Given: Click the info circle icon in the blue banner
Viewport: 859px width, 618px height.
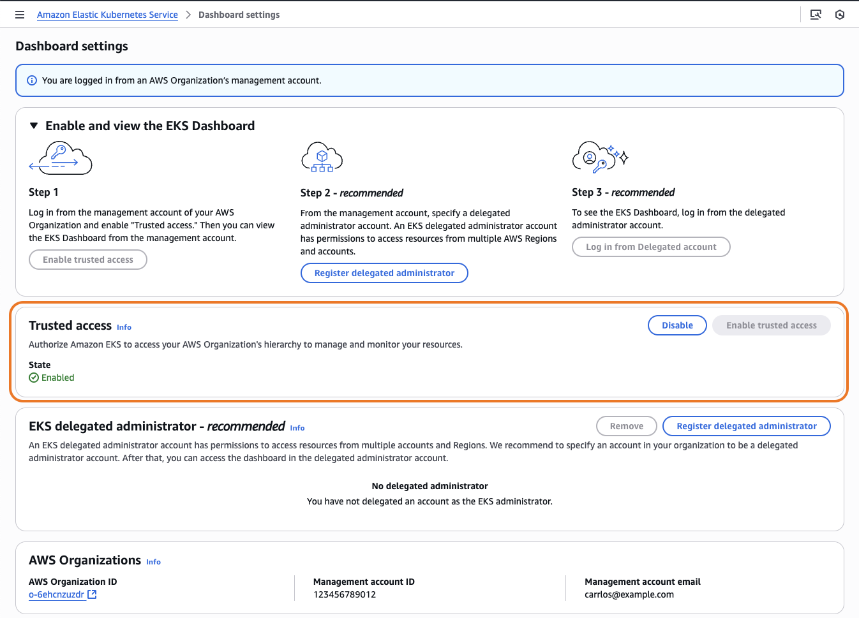Looking at the screenshot, I should (31, 80).
